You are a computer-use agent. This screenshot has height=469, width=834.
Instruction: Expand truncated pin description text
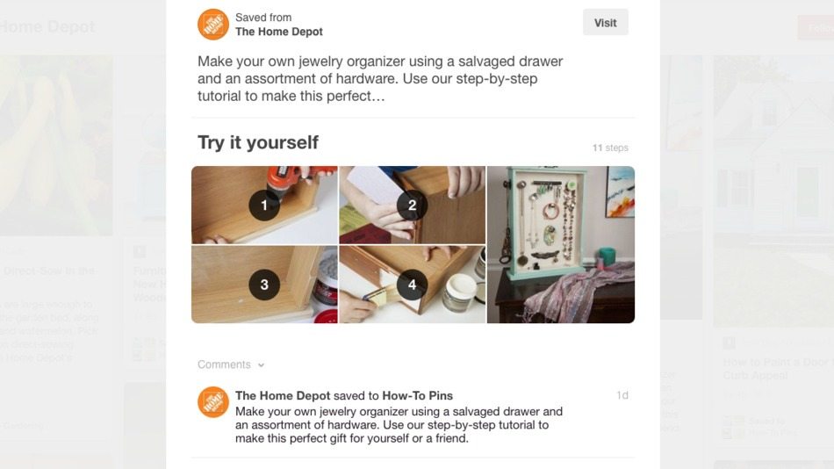(380, 79)
